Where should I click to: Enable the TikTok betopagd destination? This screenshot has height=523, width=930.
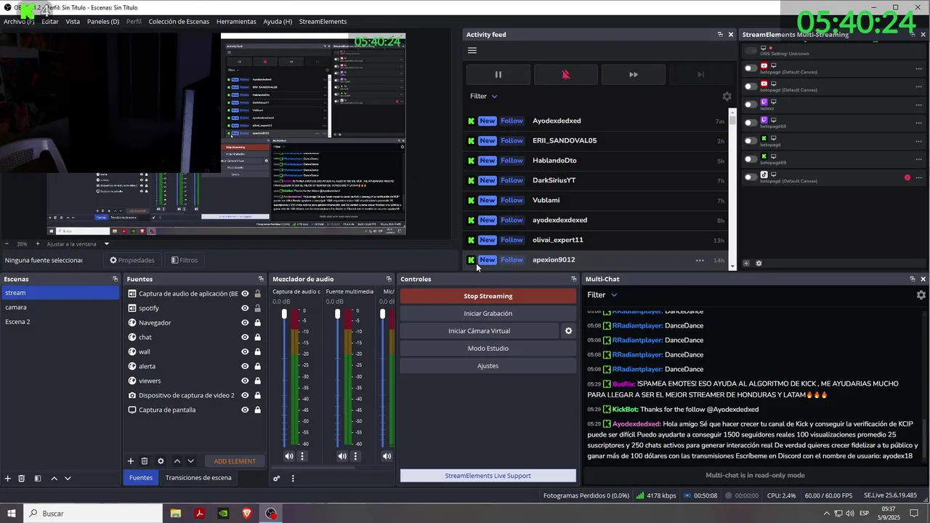click(751, 177)
